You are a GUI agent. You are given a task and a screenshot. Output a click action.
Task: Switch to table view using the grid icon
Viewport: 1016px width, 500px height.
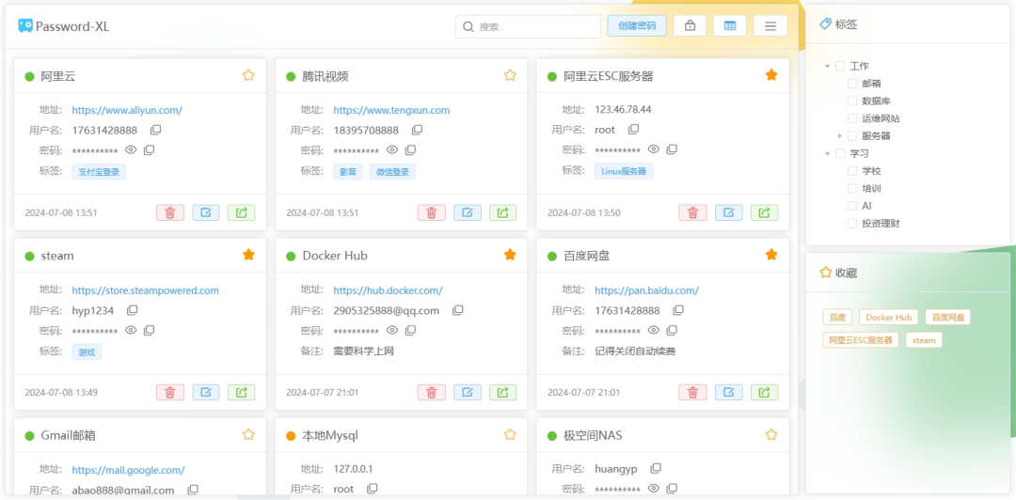[730, 26]
